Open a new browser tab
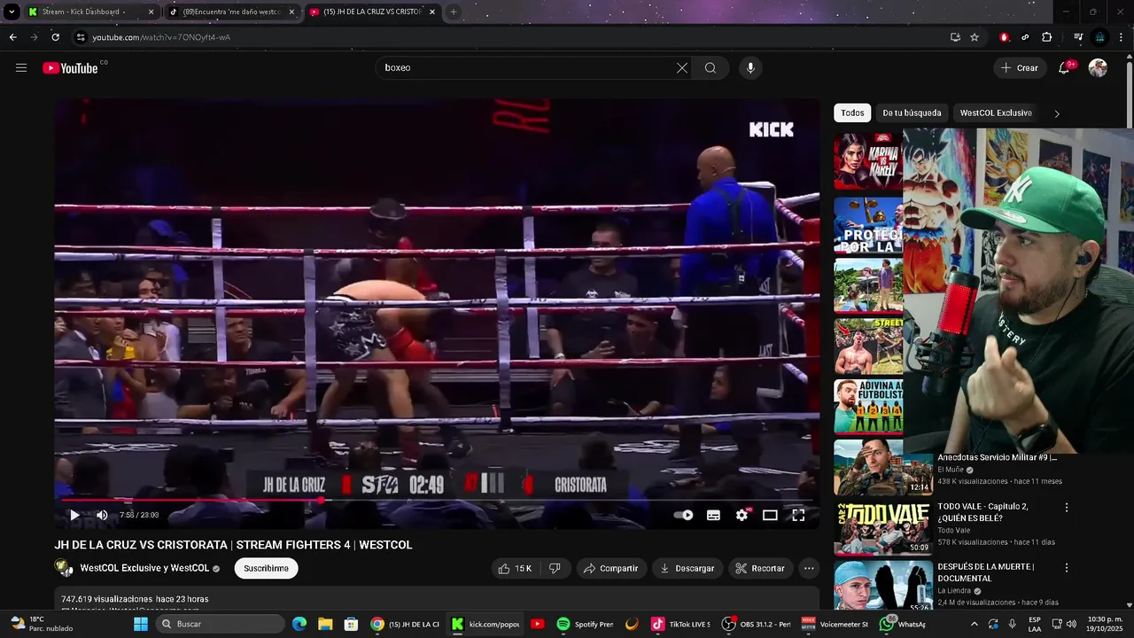The image size is (1134, 638). pyautogui.click(x=454, y=12)
